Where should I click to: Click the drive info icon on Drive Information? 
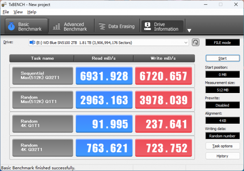tap(147, 26)
